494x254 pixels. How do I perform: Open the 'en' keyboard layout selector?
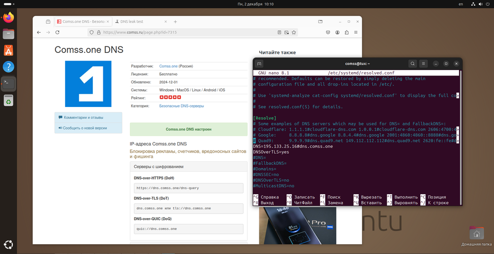tap(460, 4)
